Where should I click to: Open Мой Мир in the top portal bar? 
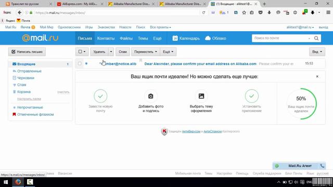coord(46,27)
